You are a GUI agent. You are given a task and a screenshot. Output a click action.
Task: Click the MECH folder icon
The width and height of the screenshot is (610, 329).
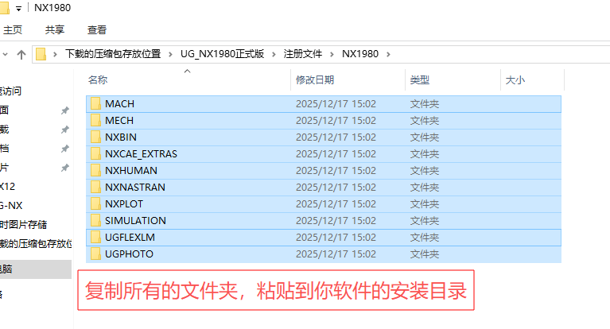[x=95, y=121]
